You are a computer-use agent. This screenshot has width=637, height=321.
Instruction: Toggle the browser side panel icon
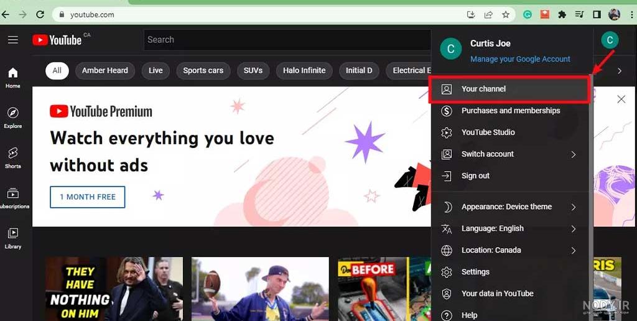(597, 15)
